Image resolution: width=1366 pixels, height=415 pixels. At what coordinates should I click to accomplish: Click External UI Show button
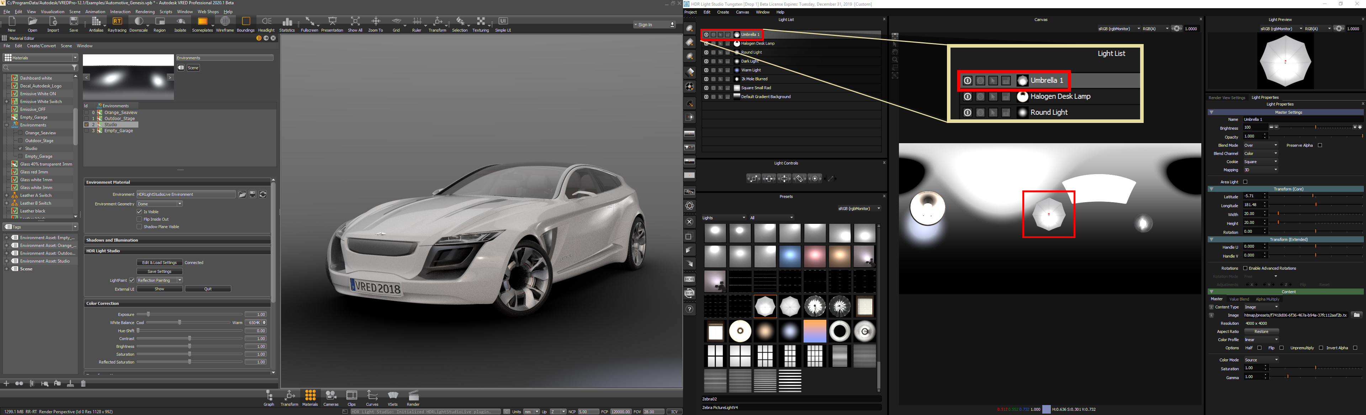(160, 289)
